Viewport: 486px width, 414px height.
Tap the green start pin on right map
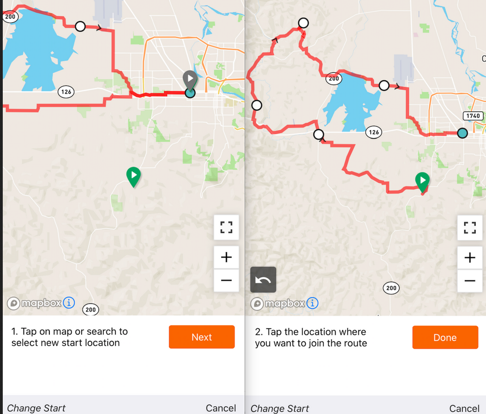(x=422, y=180)
